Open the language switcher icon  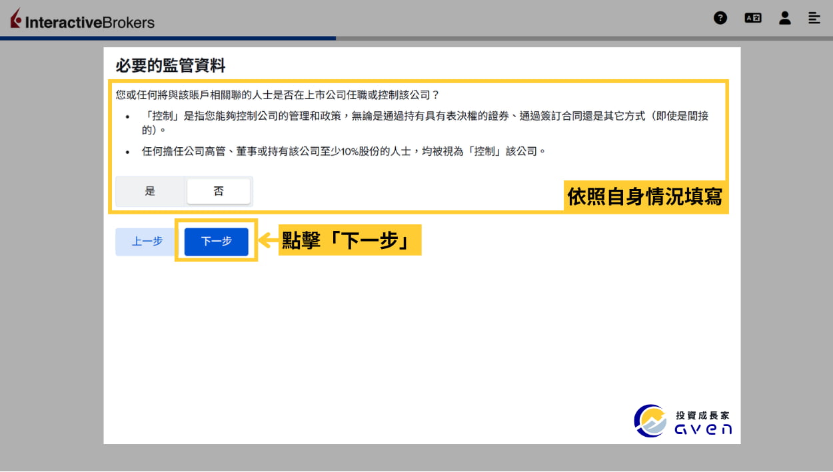[x=753, y=18]
